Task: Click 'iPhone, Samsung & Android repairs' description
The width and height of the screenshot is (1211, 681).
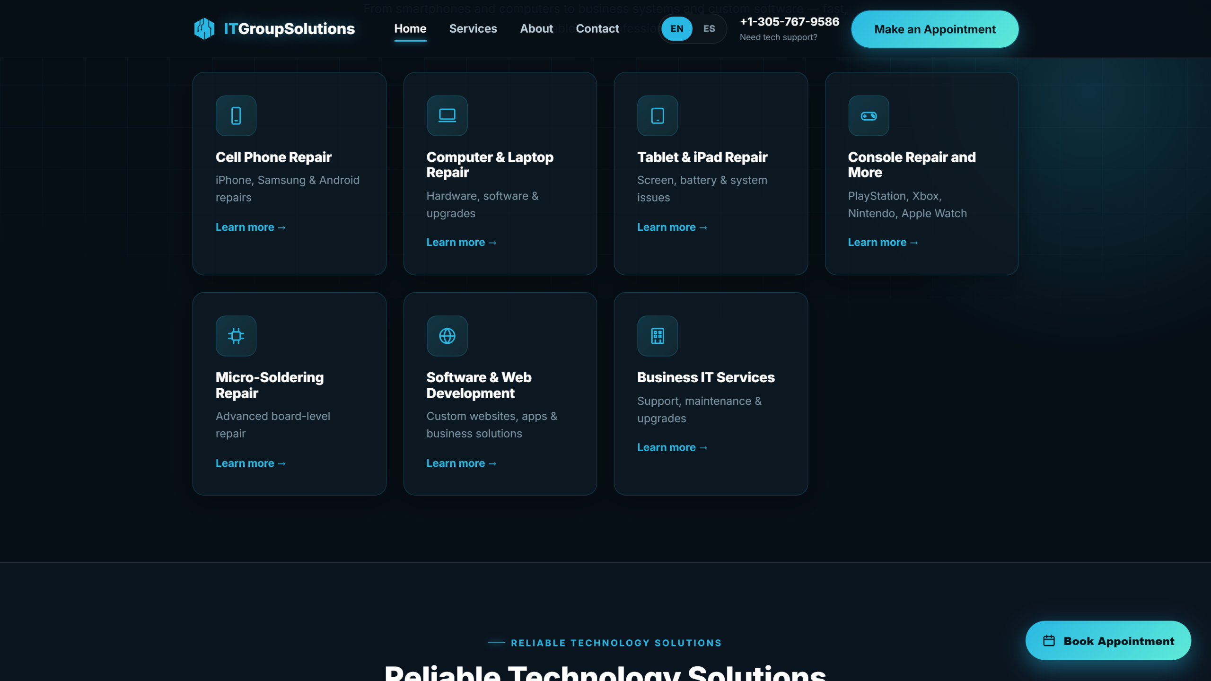Action: pos(288,189)
